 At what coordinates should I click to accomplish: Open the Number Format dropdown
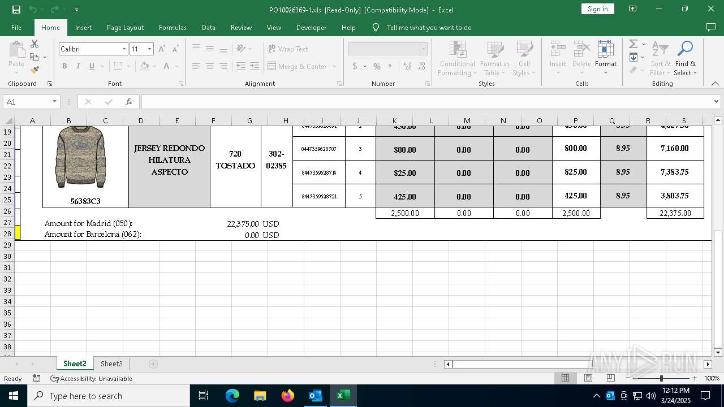tap(423, 49)
